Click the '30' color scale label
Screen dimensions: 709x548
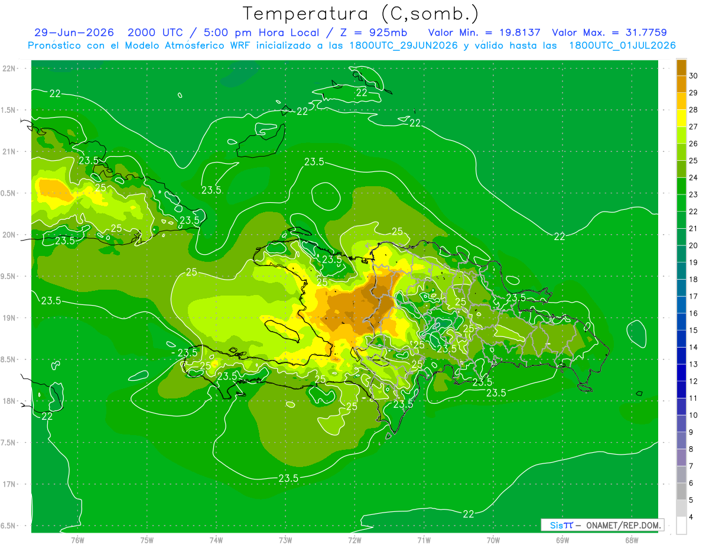(694, 76)
